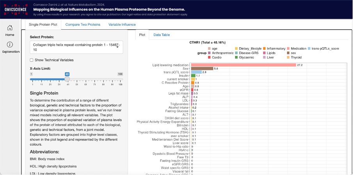The image size is (353, 175).
Task: Open the Data Table tab
Action: 161,35
